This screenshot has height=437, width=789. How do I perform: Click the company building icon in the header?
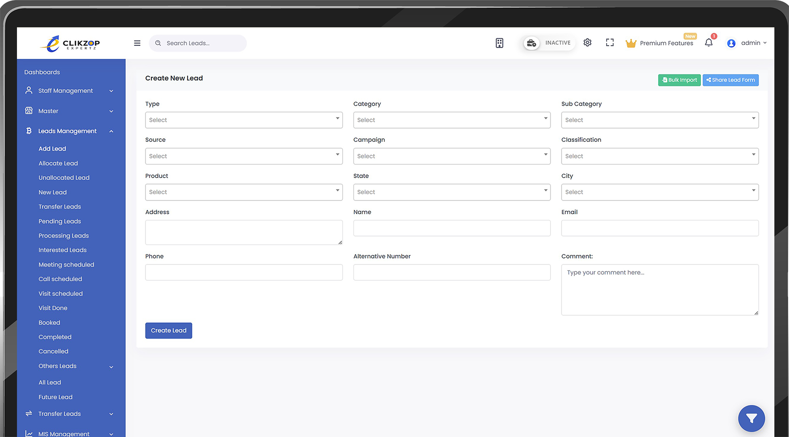click(x=499, y=43)
